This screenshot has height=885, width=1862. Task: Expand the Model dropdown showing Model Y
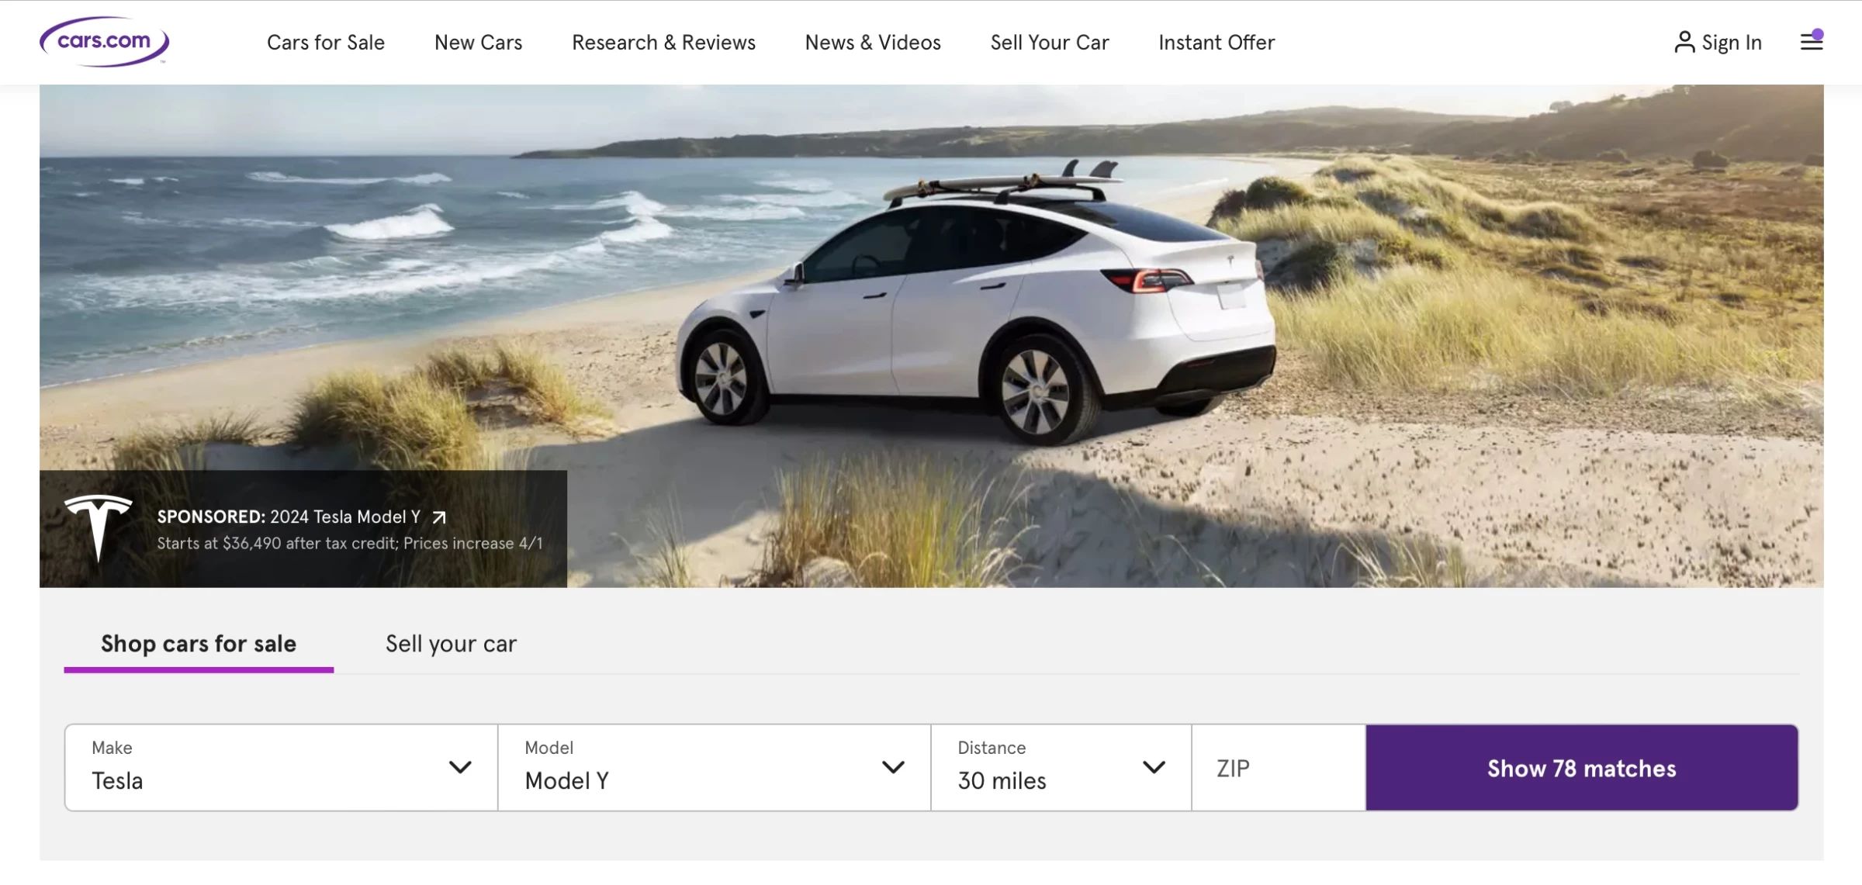(714, 768)
